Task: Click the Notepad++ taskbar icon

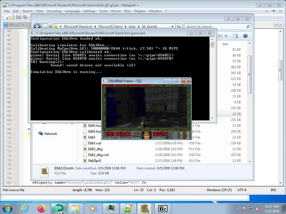Action: click(128, 208)
